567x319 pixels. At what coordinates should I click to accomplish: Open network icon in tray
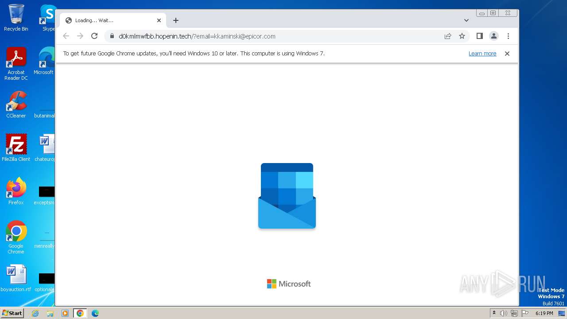[514, 313]
